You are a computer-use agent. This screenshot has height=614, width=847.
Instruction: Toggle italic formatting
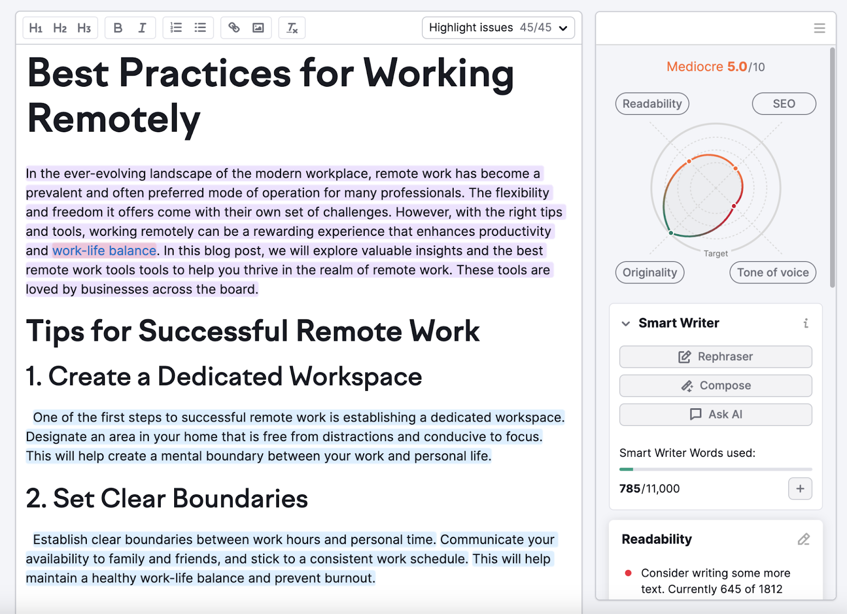(x=142, y=28)
